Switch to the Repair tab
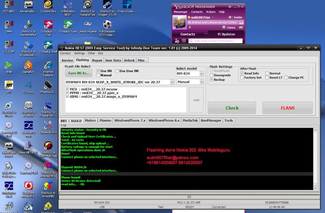The image size is (325, 213). 97,60
